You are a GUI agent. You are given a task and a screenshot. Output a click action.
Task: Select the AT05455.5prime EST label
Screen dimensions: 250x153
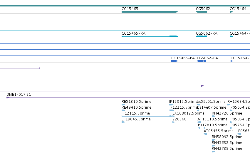pos(219,131)
